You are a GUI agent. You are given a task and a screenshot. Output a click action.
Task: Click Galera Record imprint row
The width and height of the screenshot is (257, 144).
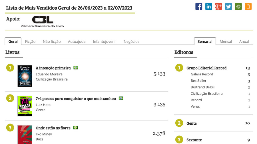pos(220,74)
